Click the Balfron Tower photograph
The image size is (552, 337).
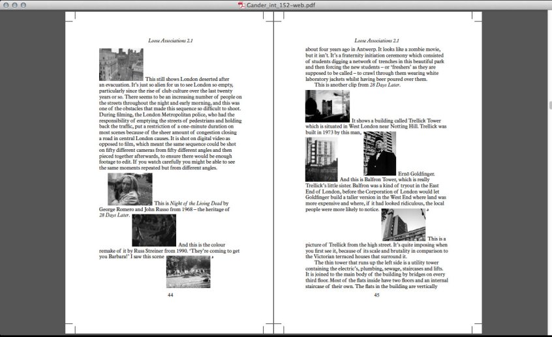[322, 159]
